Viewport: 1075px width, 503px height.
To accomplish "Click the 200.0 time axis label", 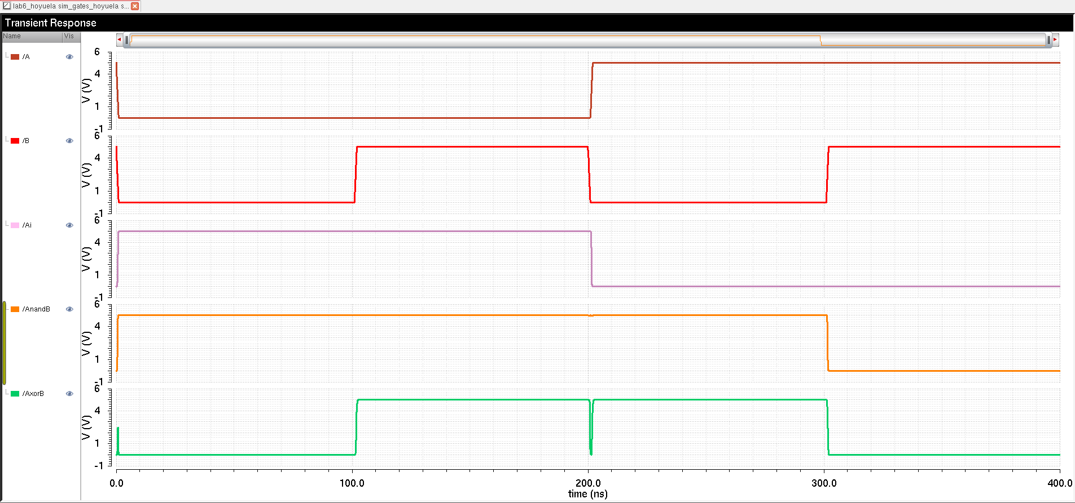I will (x=588, y=483).
